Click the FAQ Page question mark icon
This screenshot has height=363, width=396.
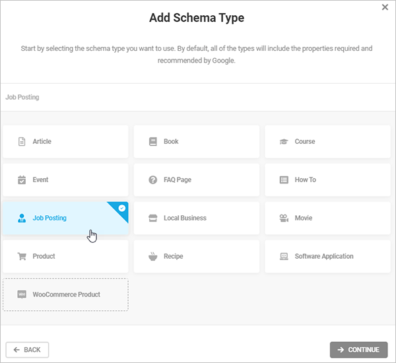pos(153,180)
